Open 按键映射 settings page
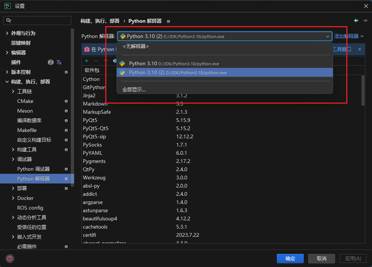Screen dimensions: 372x267 point(21,43)
